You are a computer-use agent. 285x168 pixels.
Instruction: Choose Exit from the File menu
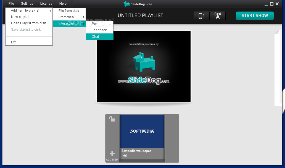[29, 42]
